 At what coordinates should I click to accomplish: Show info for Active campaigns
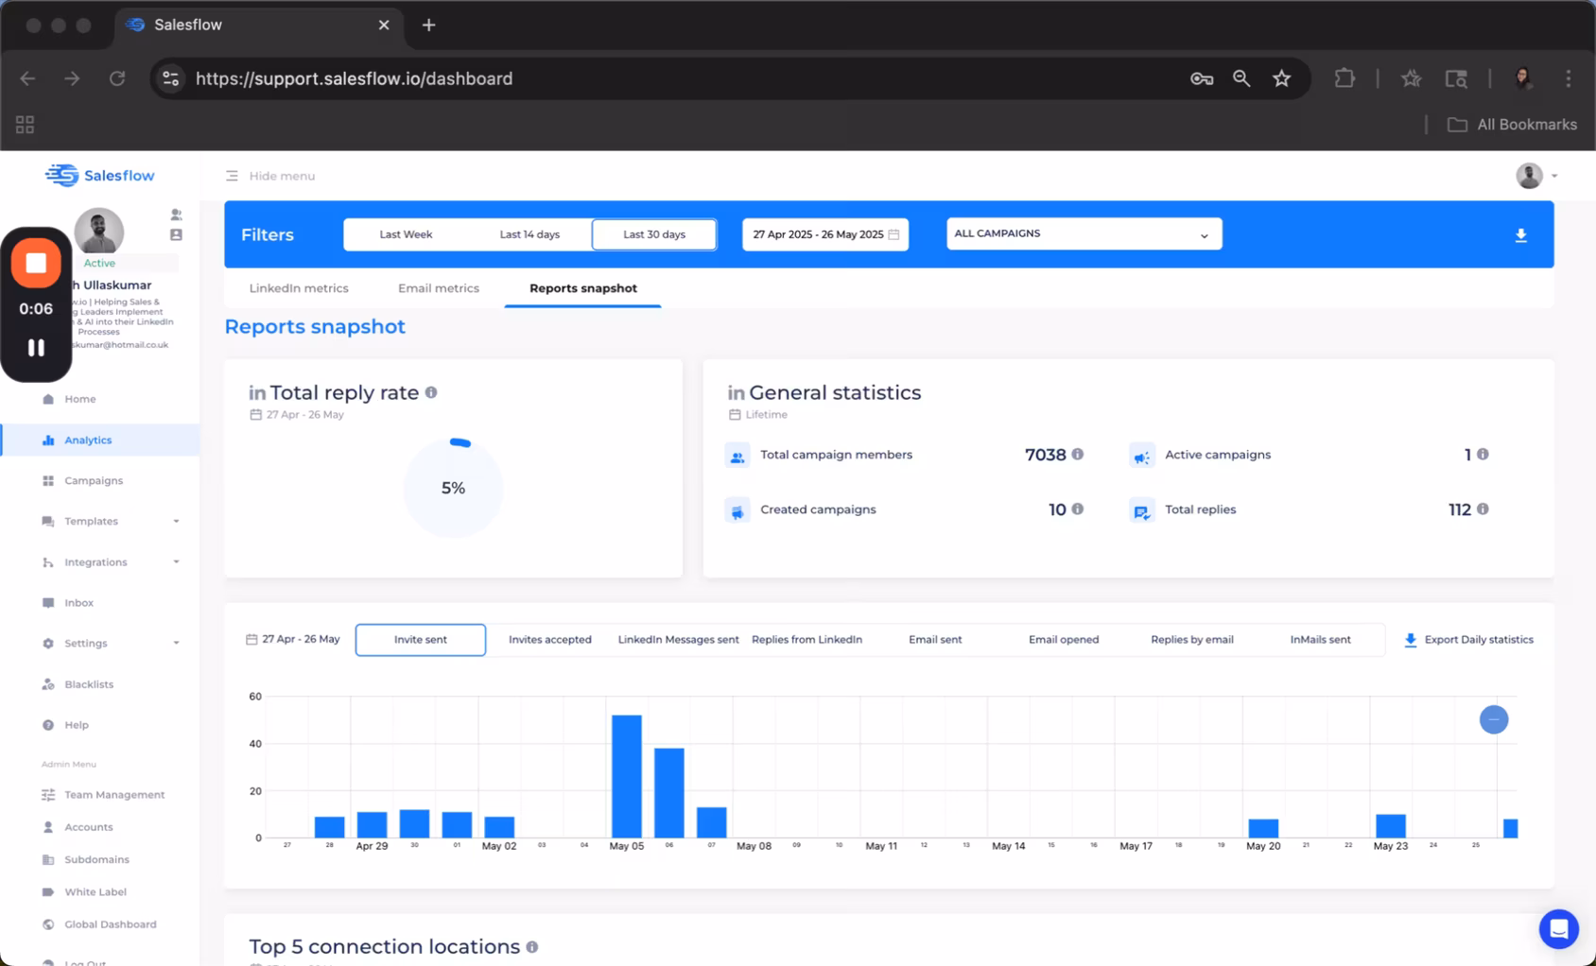(1483, 455)
